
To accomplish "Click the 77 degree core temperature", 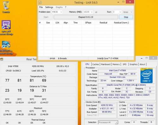I will [7, 81].
